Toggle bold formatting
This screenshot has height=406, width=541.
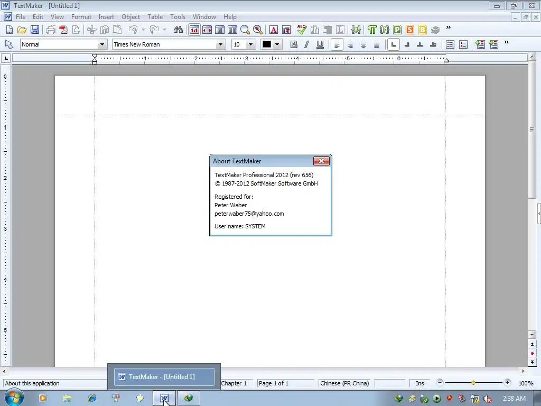(294, 44)
